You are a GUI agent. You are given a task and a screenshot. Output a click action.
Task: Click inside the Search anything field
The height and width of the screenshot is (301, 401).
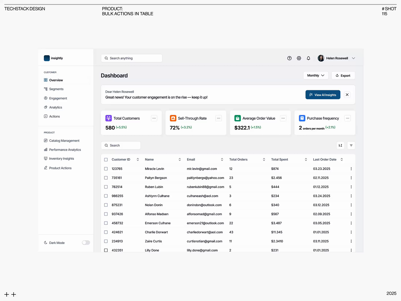coord(131,58)
